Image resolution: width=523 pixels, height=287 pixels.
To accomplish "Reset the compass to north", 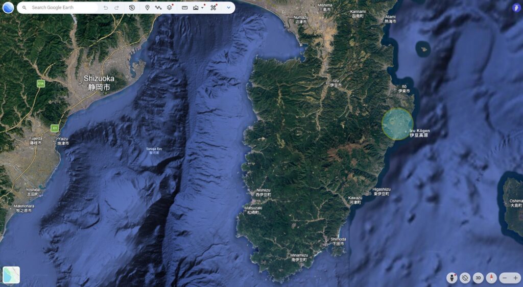I will (x=491, y=278).
